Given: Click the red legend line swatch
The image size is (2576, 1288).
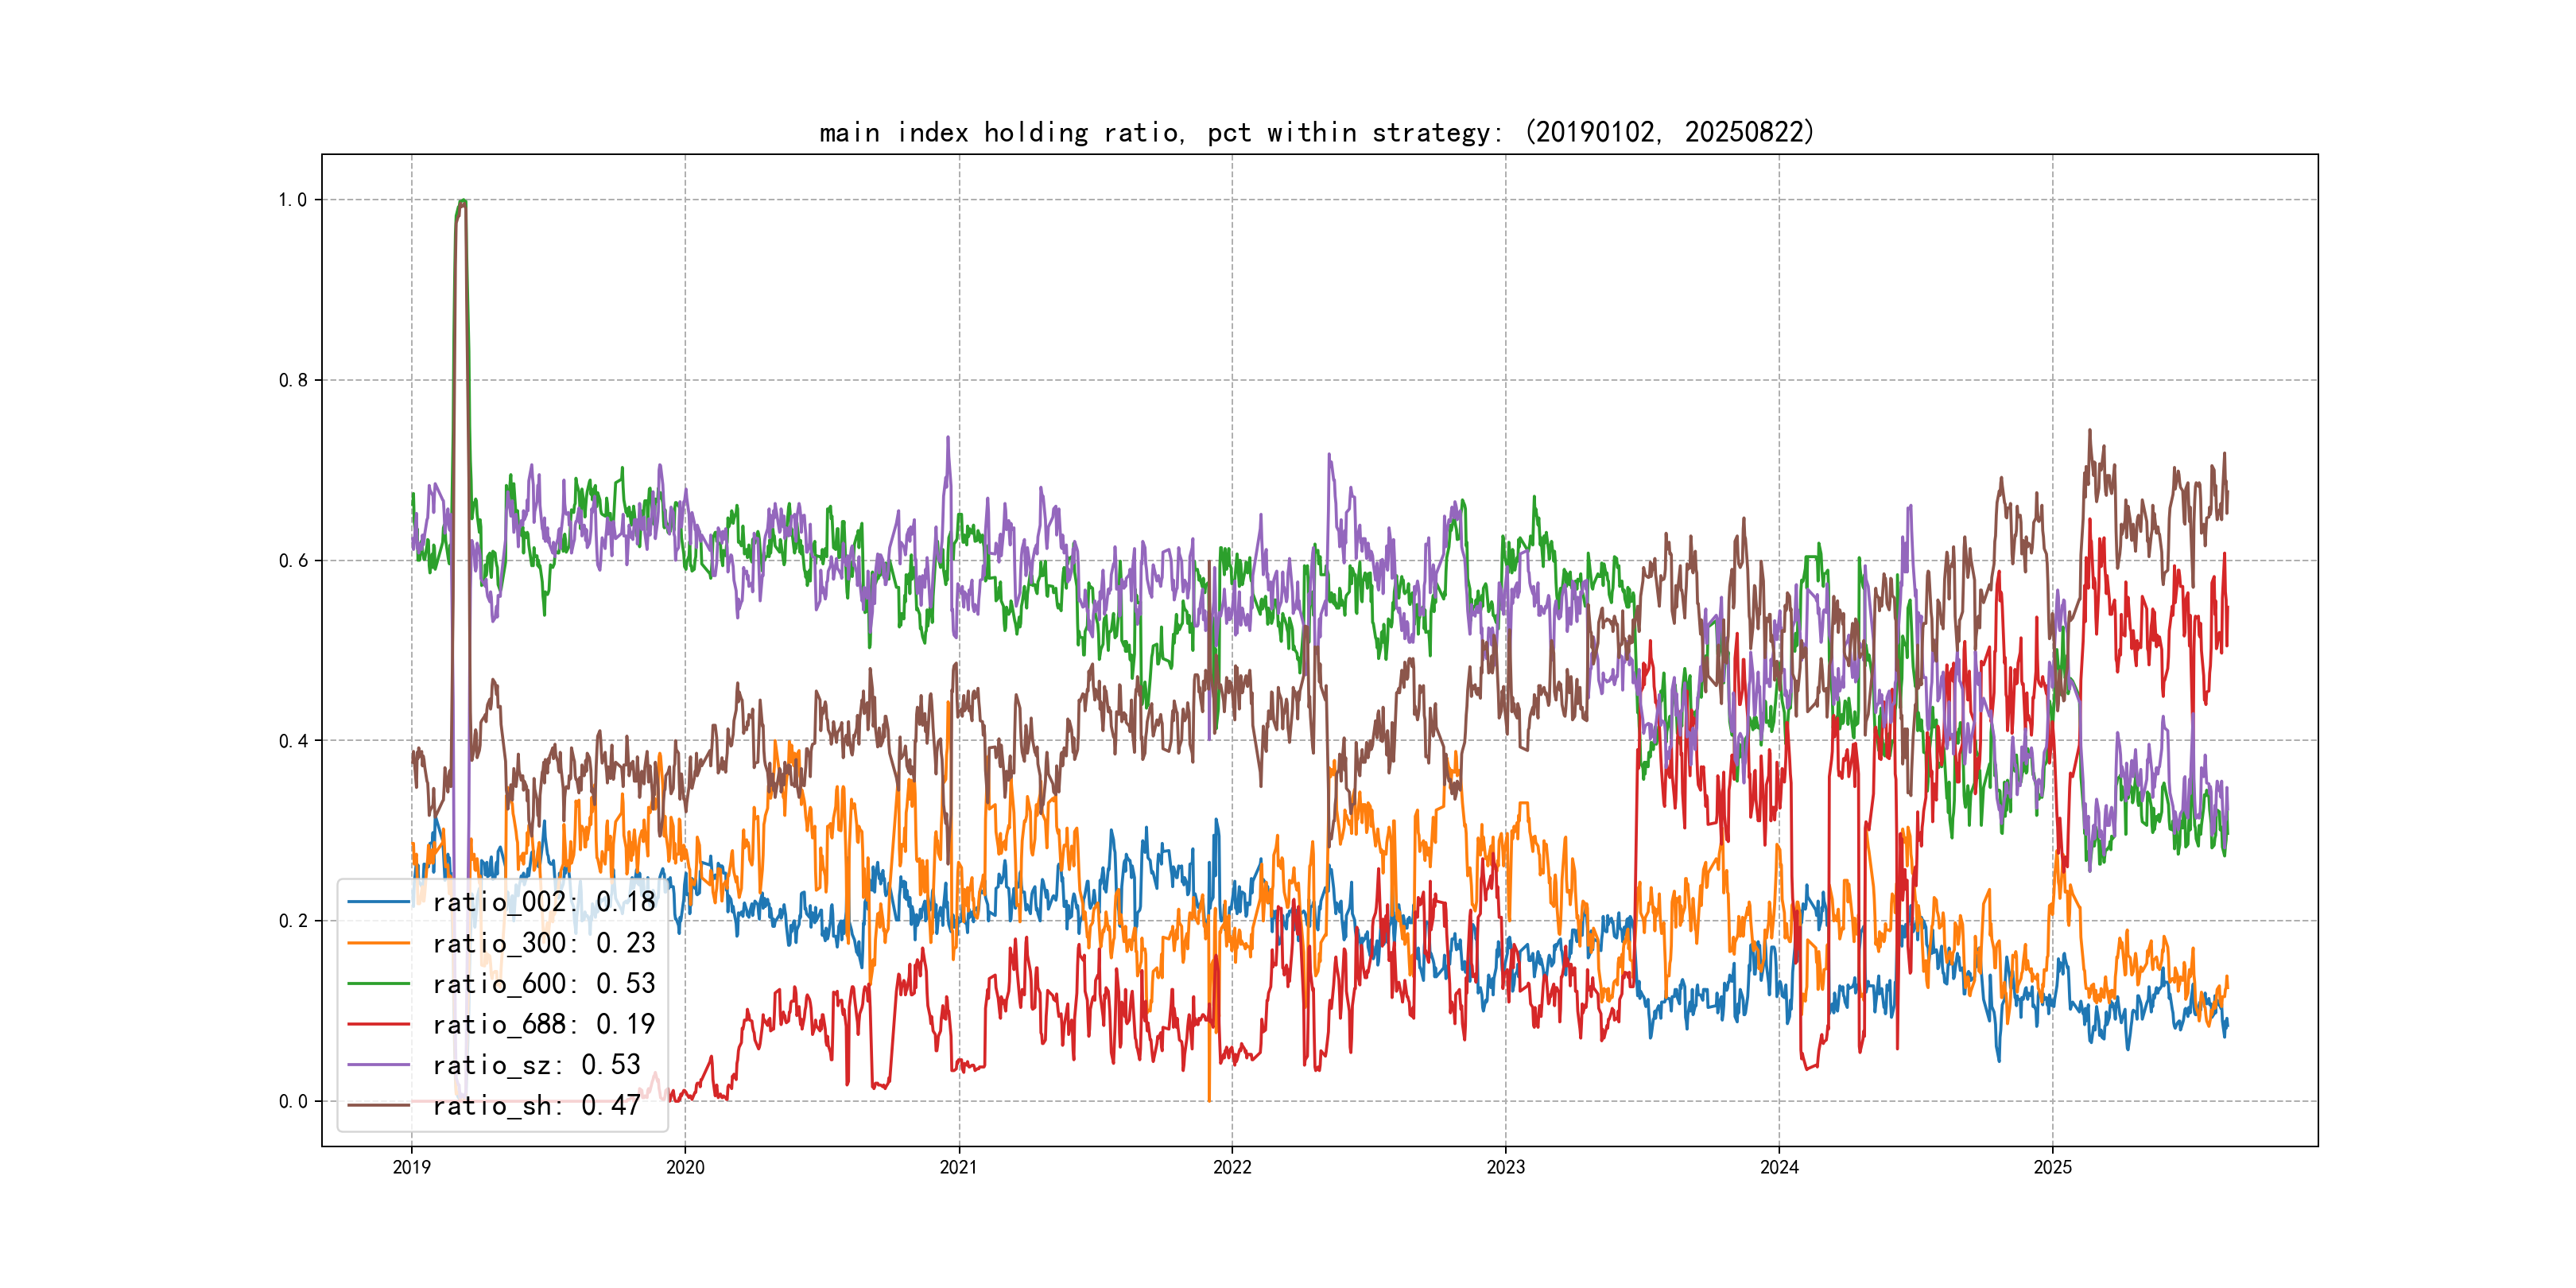Looking at the screenshot, I should point(379,1024).
